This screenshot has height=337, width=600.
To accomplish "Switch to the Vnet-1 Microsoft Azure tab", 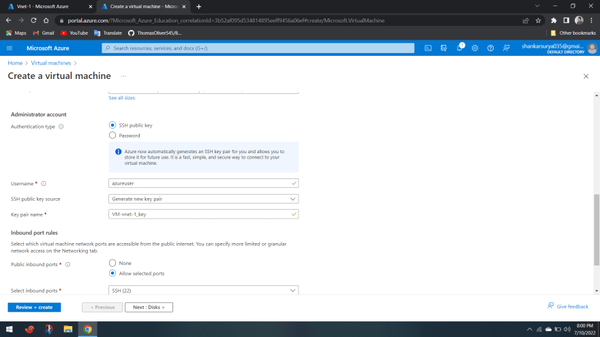I will pyautogui.click(x=48, y=7).
